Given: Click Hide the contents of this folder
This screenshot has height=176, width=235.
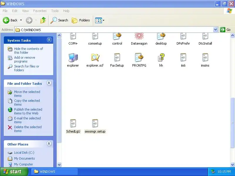Looking at the screenshot, I should click(x=28, y=50).
